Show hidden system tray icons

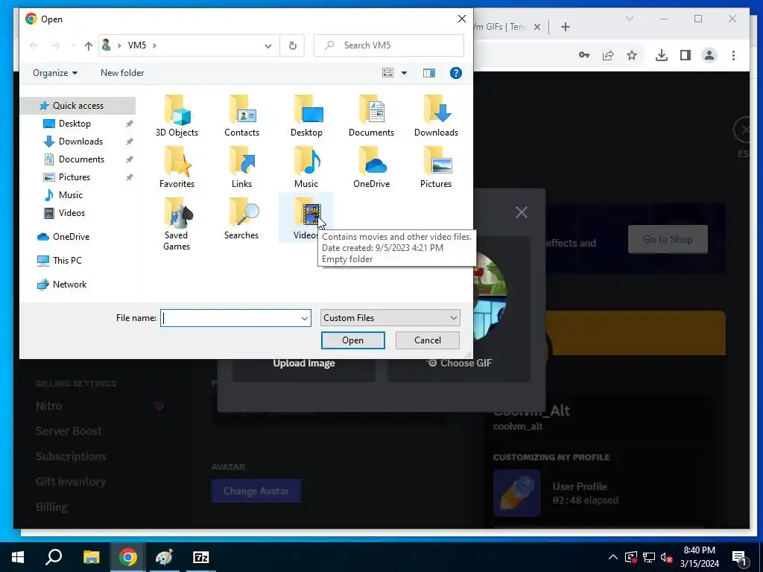click(x=613, y=557)
